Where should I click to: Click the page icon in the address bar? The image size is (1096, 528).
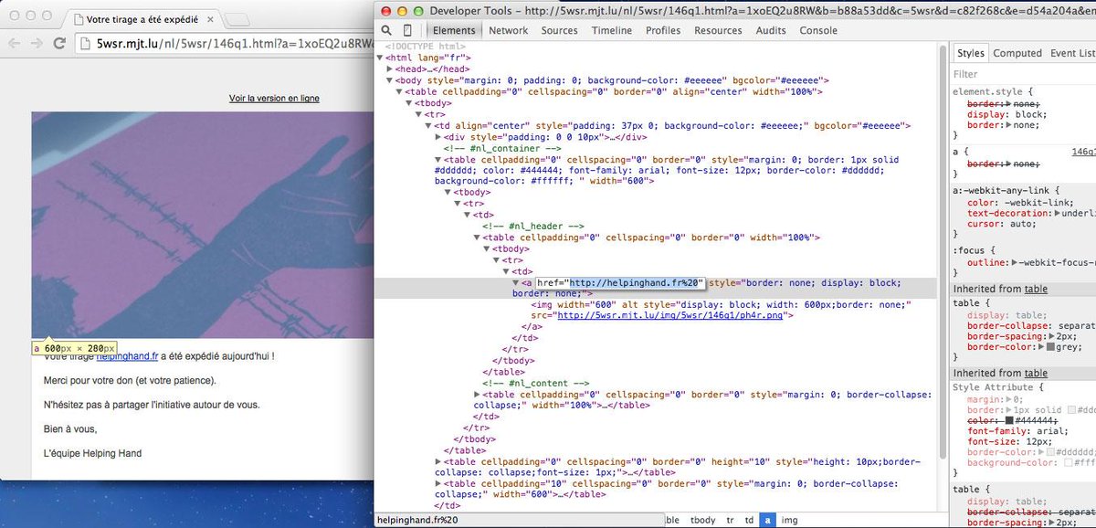coord(85,43)
